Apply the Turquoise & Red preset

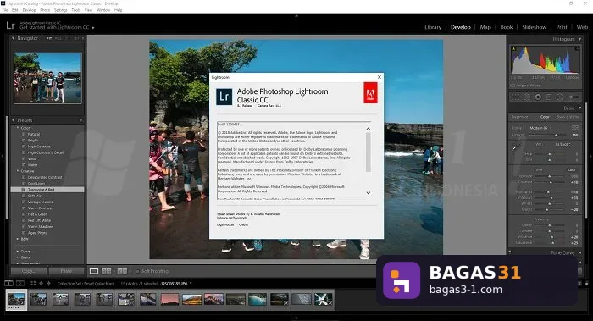pos(47,190)
